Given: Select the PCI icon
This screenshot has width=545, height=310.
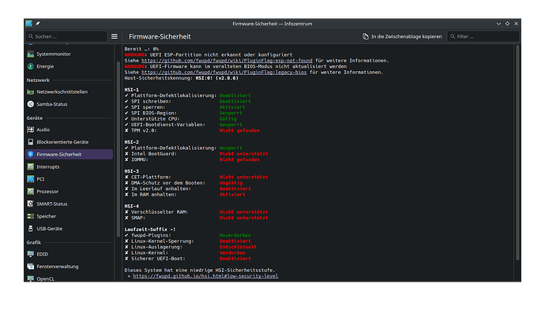Looking at the screenshot, I should [31, 179].
